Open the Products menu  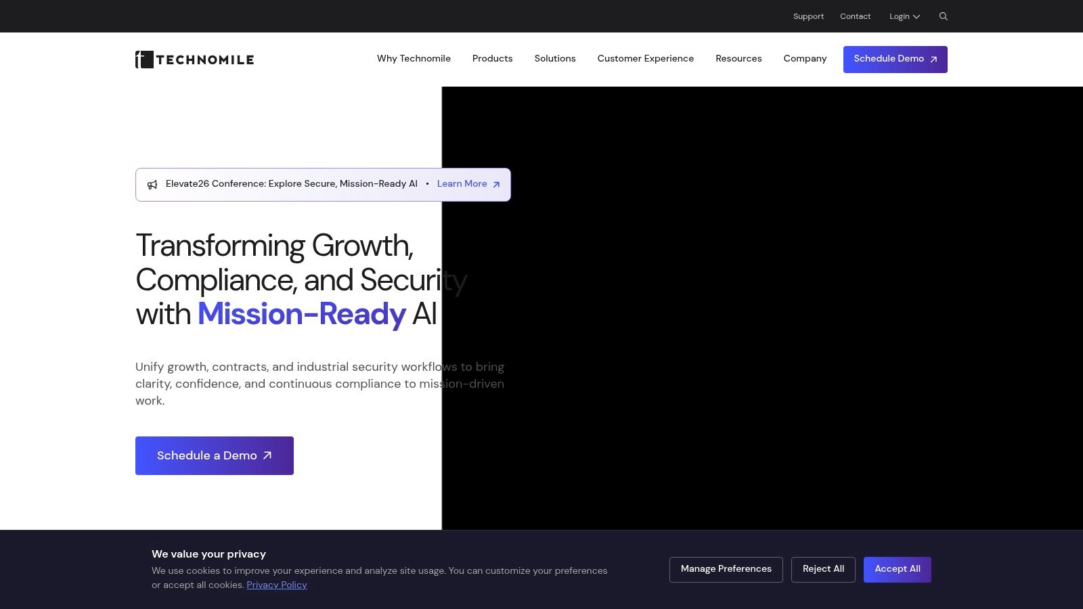[x=492, y=59]
